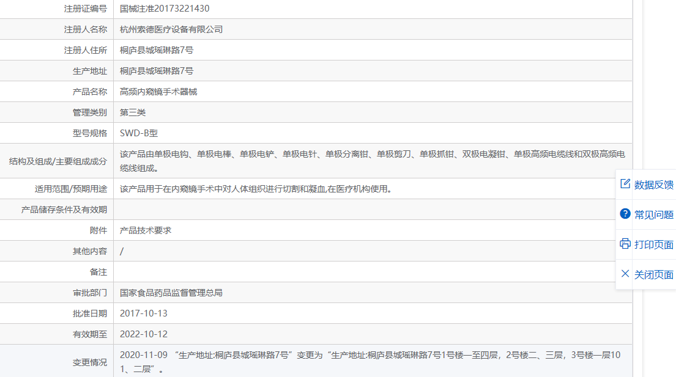Click the 备注 row label
The image size is (676, 377).
pos(98,272)
